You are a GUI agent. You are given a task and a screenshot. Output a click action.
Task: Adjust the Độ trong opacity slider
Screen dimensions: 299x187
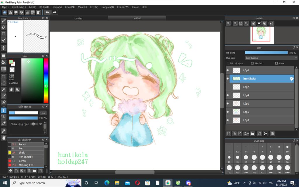click(266, 53)
